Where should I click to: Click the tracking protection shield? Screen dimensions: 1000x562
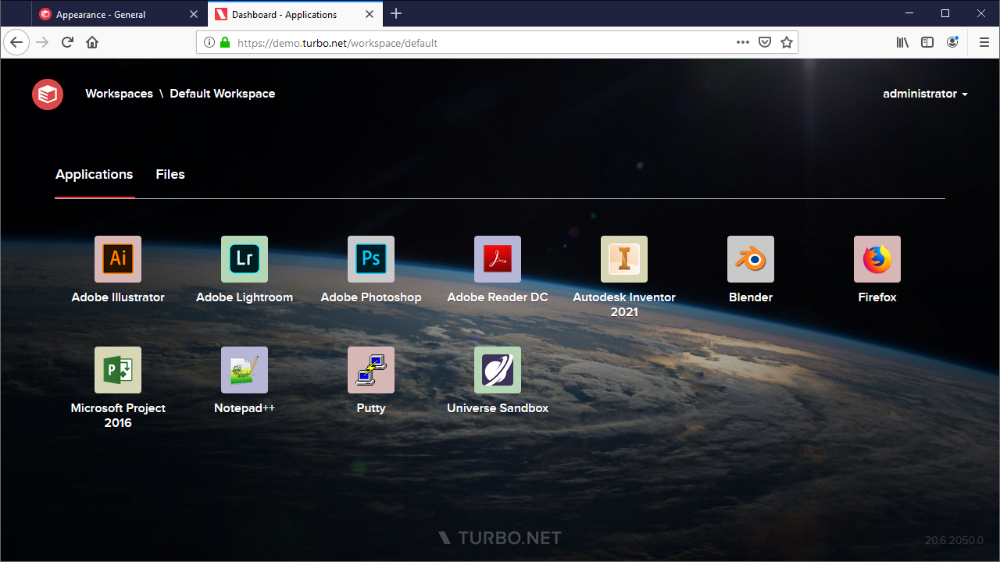tap(764, 42)
